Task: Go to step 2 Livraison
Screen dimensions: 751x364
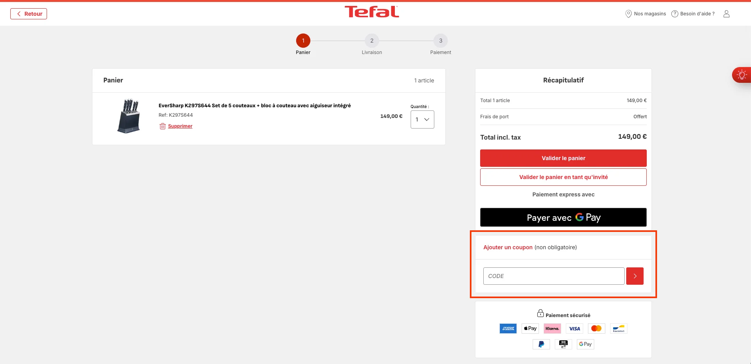Action: click(372, 41)
